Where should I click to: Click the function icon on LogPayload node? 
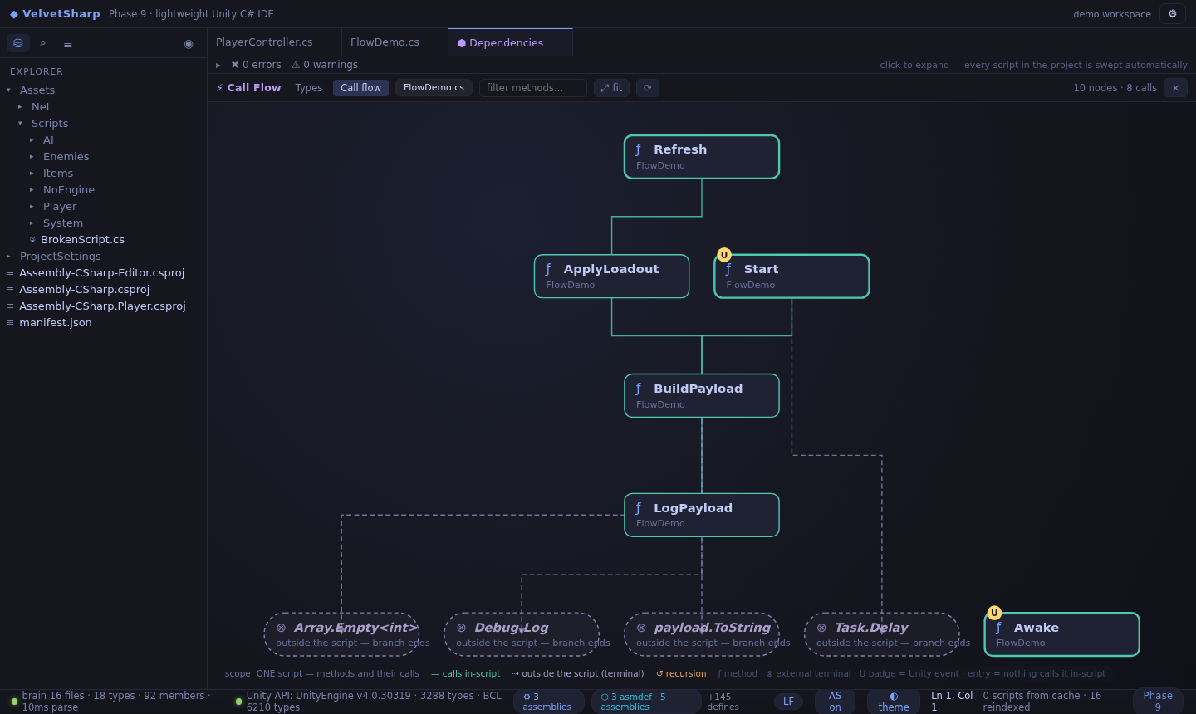(639, 508)
